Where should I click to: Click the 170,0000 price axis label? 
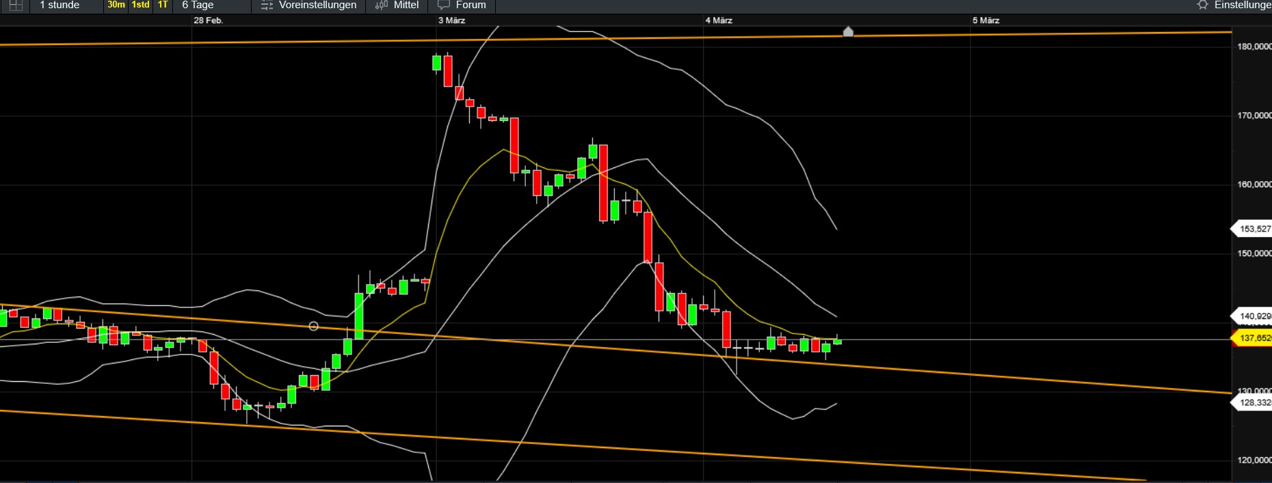(1254, 115)
